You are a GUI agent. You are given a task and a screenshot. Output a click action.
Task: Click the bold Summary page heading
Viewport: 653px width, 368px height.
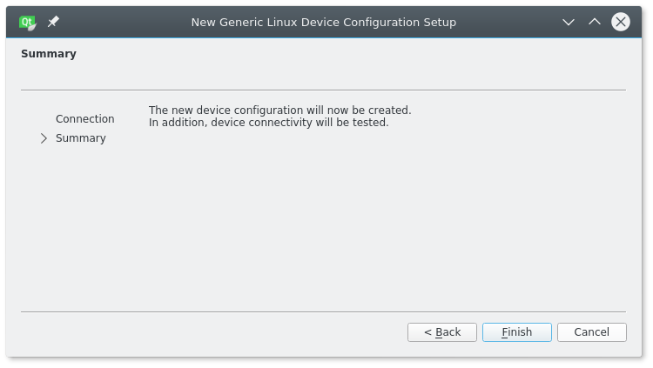click(49, 54)
